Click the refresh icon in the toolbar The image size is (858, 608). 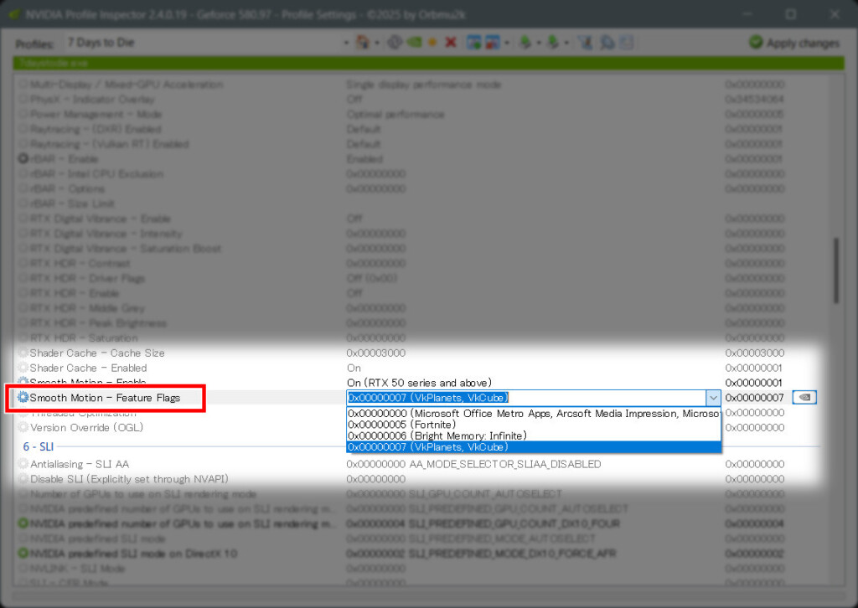point(395,42)
